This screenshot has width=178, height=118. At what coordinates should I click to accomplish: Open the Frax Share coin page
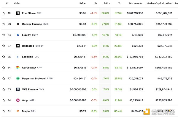point(29,13)
